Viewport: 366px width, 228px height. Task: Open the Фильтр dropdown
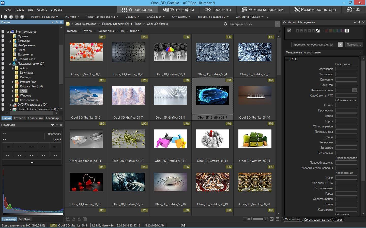pos(73,31)
